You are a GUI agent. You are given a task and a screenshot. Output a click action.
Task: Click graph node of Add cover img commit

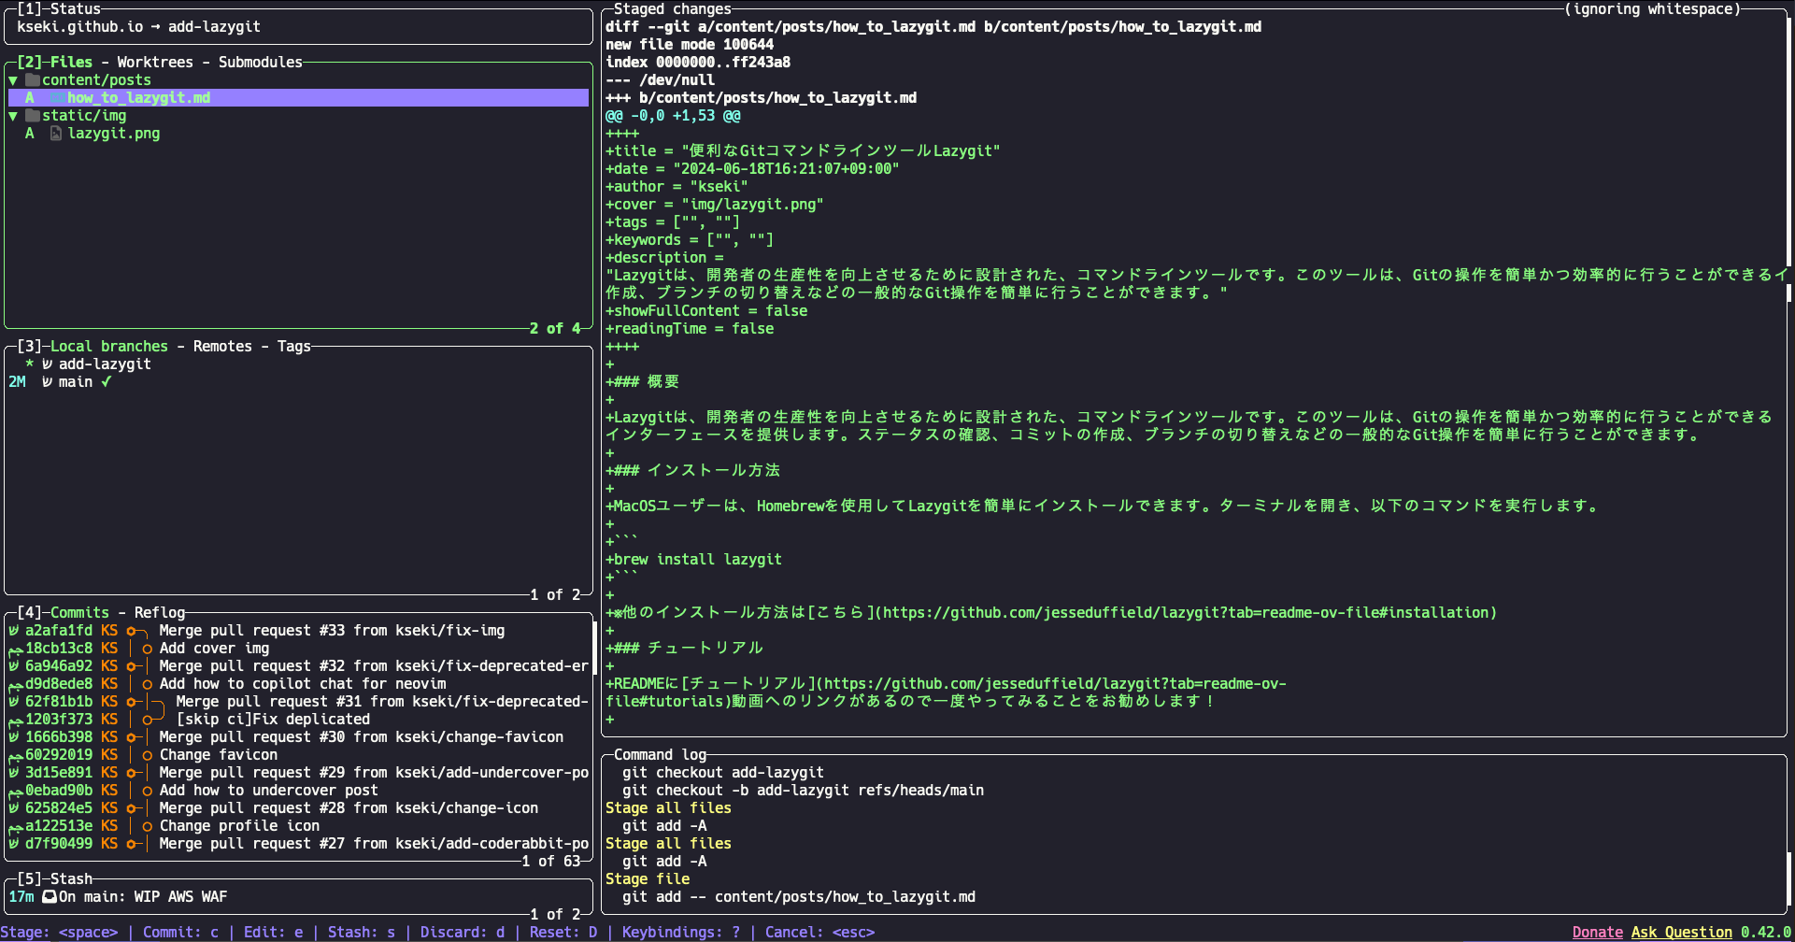(148, 649)
